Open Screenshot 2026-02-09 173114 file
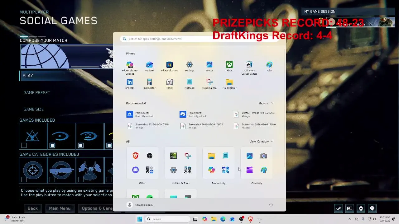The width and height of the screenshot is (399, 224). tap(148, 126)
